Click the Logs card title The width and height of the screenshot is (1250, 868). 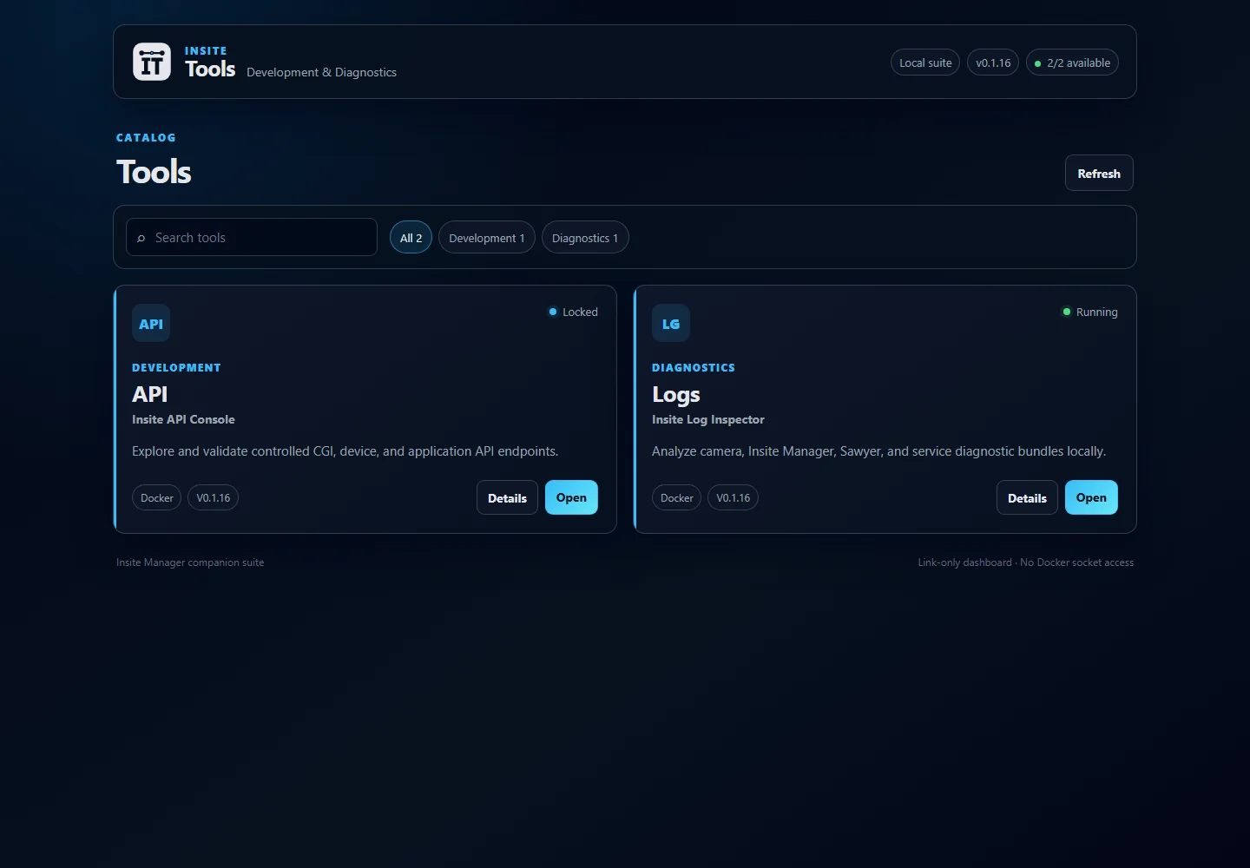coord(676,395)
